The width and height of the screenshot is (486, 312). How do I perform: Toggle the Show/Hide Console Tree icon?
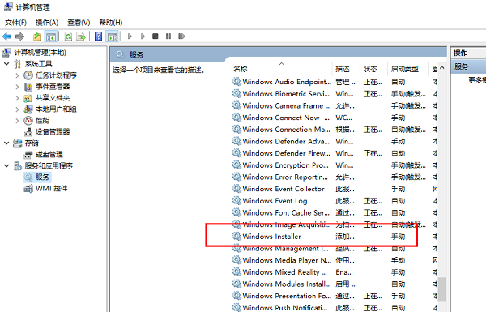[51, 36]
